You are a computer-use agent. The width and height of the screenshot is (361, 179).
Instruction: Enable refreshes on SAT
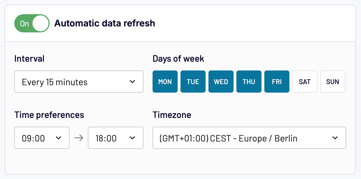[305, 82]
